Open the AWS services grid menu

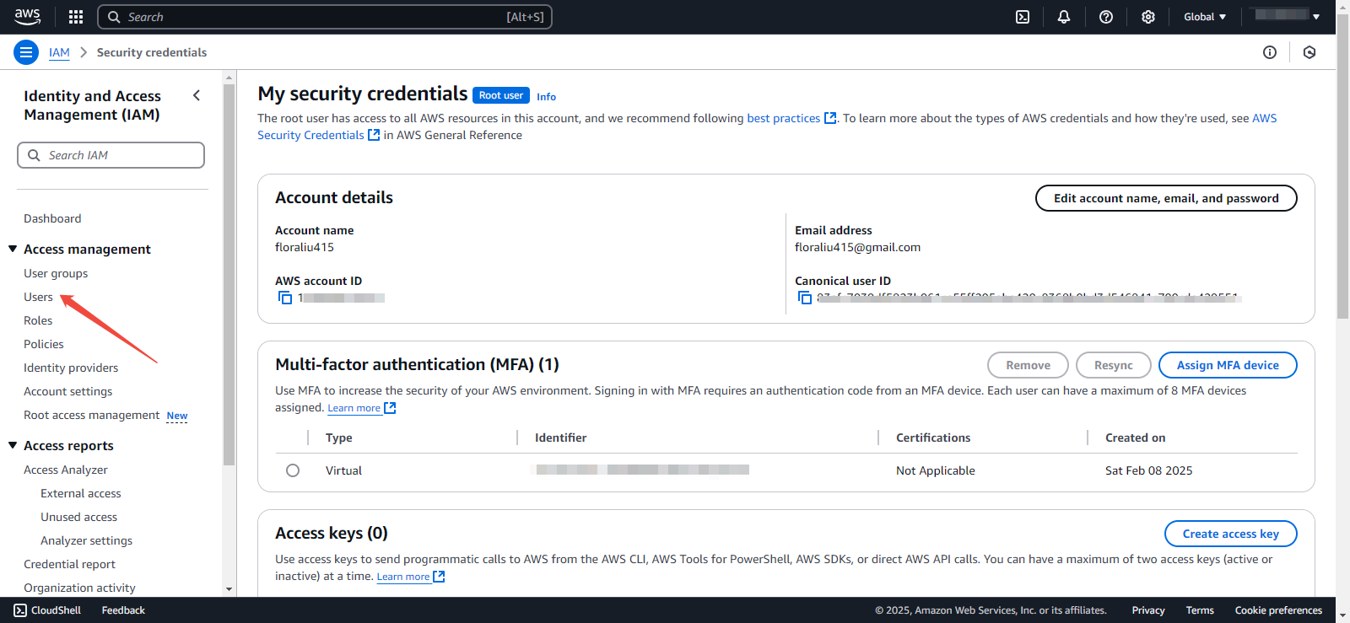point(76,17)
